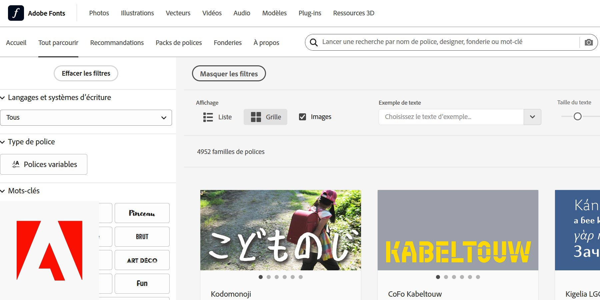Select last carousel dot under Kodomonoji
Image resolution: width=600 pixels, height=300 pixels.
301,277
